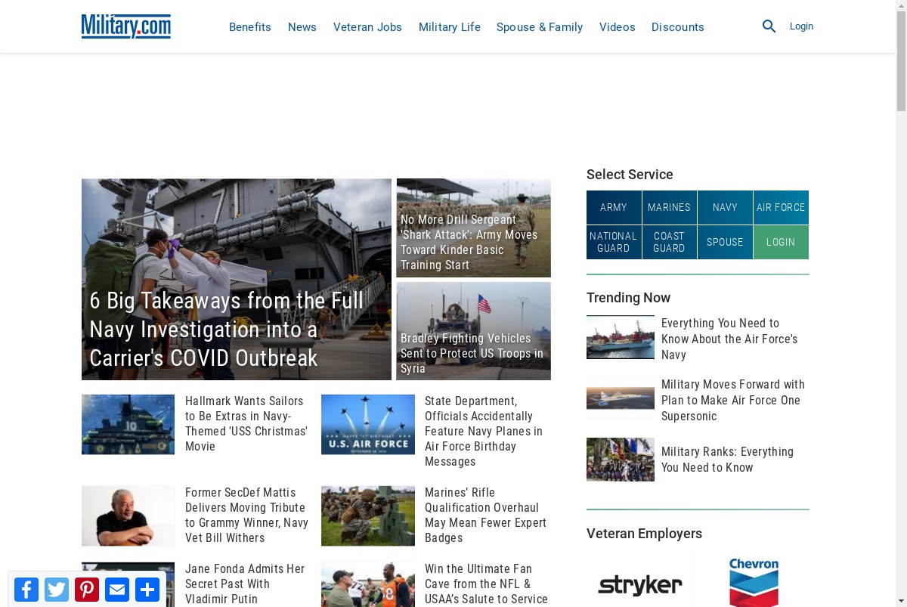
Task: Share page via Twitter icon
Action: [57, 589]
